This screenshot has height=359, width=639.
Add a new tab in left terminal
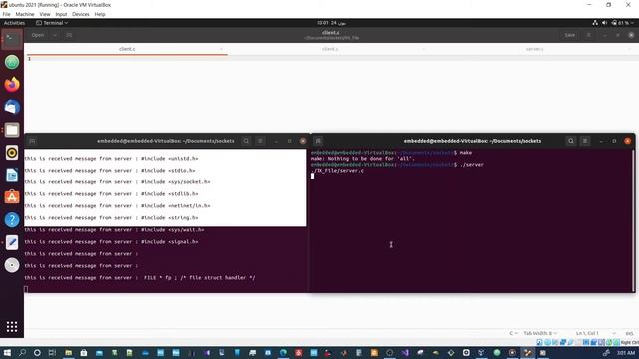coord(32,141)
